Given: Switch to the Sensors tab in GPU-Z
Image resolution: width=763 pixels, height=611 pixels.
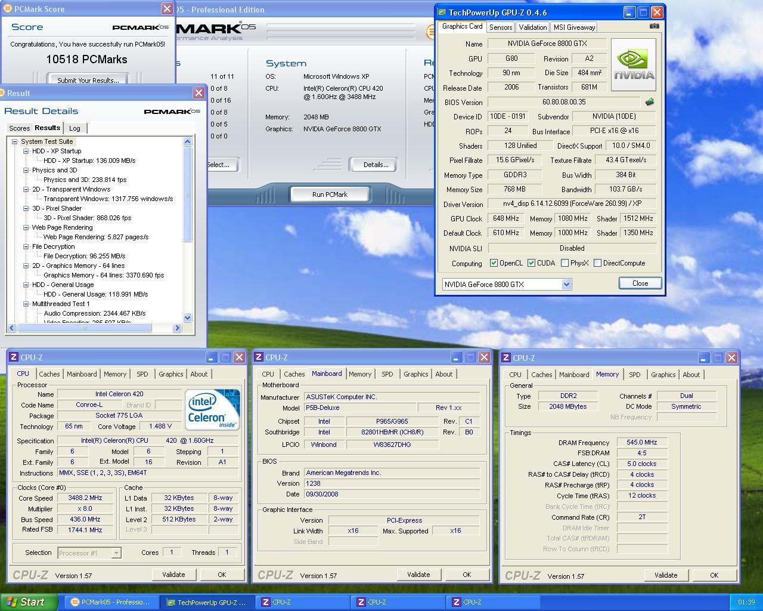Looking at the screenshot, I should [x=501, y=27].
